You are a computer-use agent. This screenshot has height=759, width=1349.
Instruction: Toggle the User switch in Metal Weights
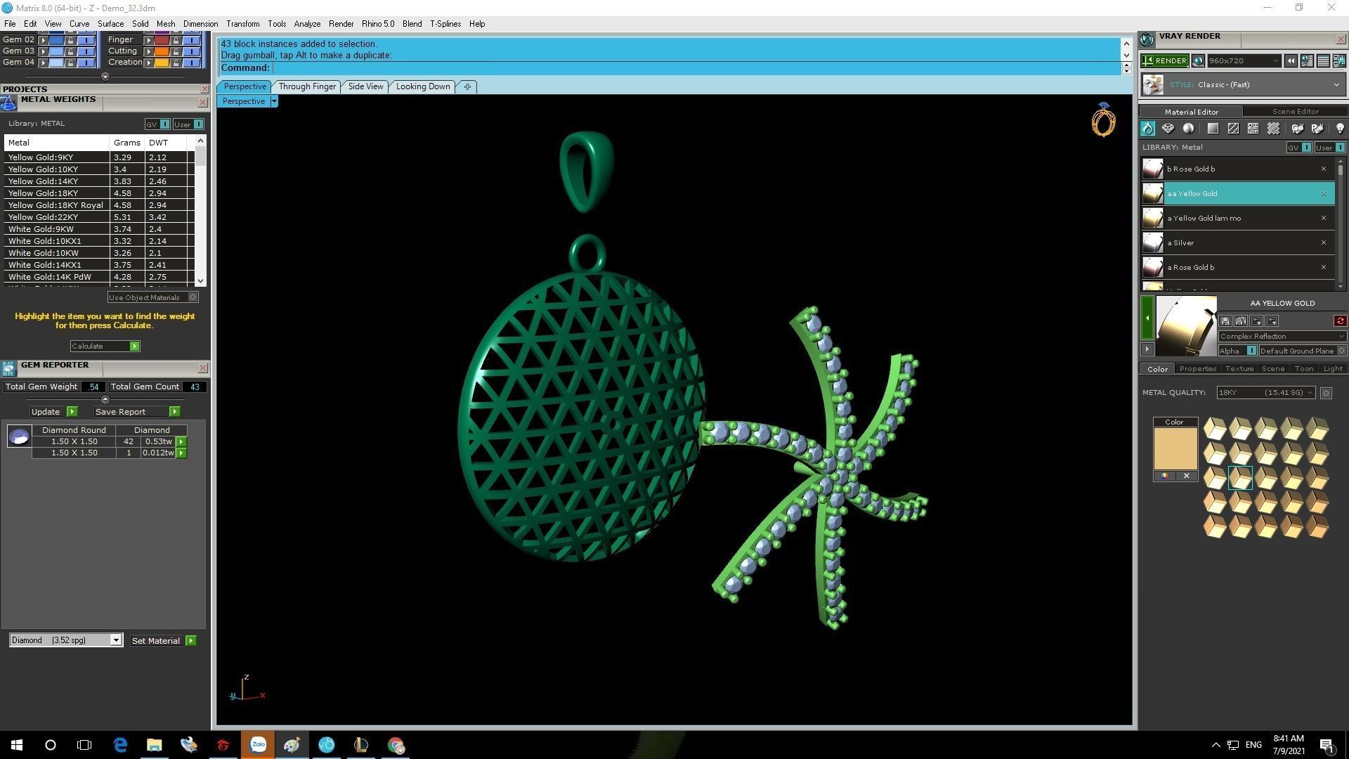(188, 124)
